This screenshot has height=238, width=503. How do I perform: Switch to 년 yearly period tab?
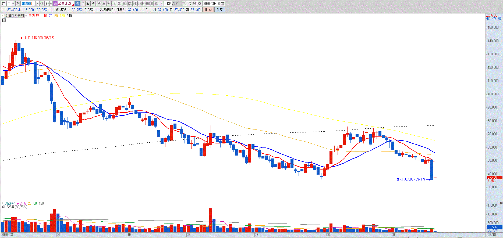point(93,3)
